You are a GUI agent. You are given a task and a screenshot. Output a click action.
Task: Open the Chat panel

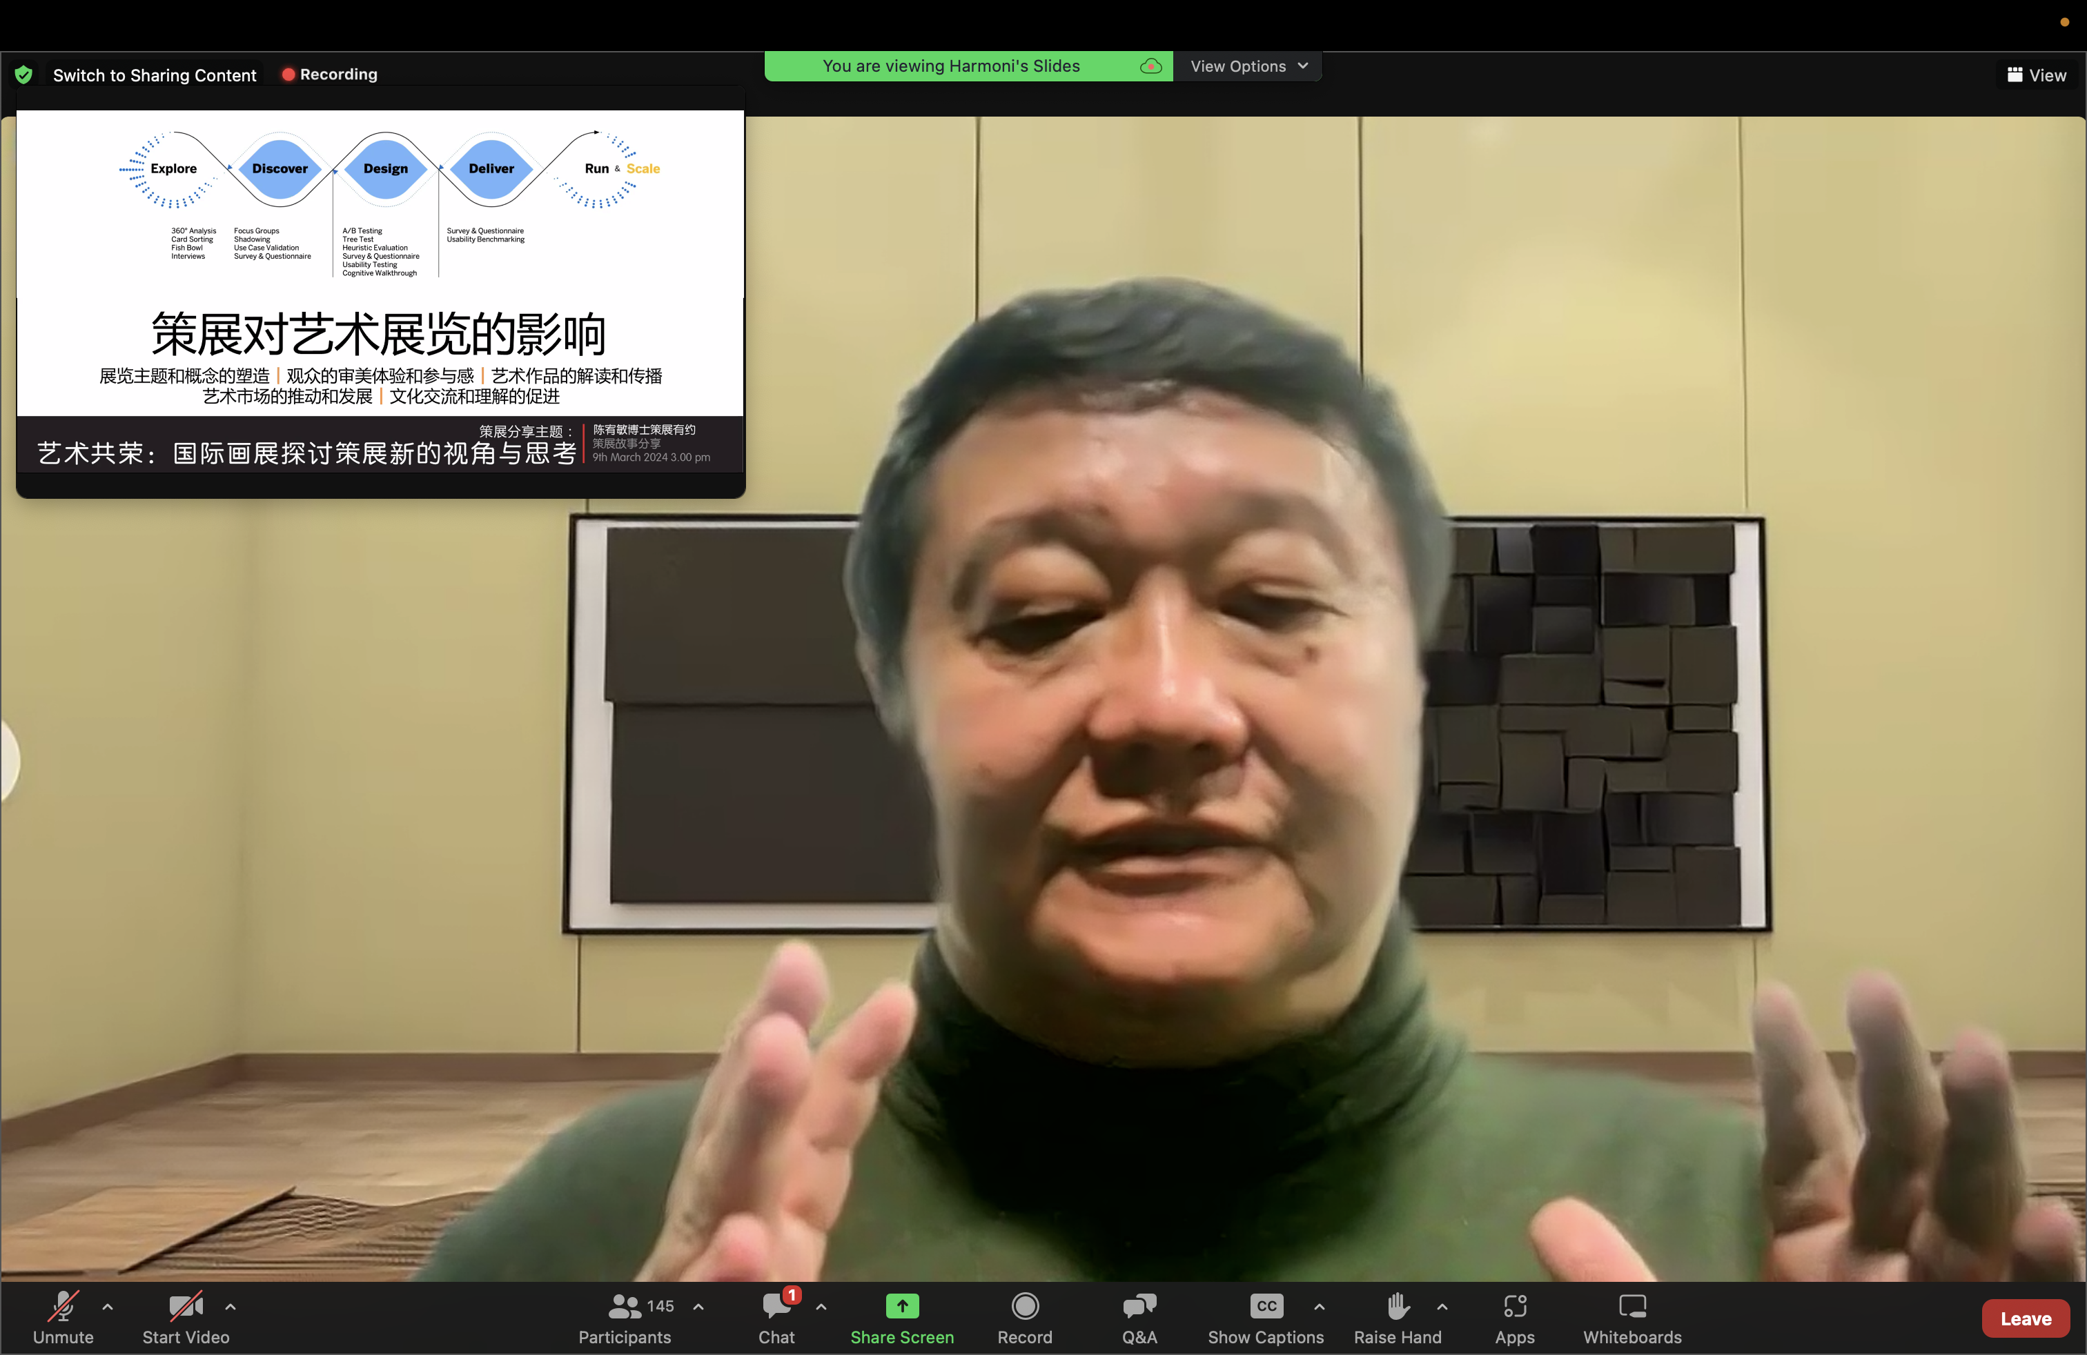(776, 1316)
